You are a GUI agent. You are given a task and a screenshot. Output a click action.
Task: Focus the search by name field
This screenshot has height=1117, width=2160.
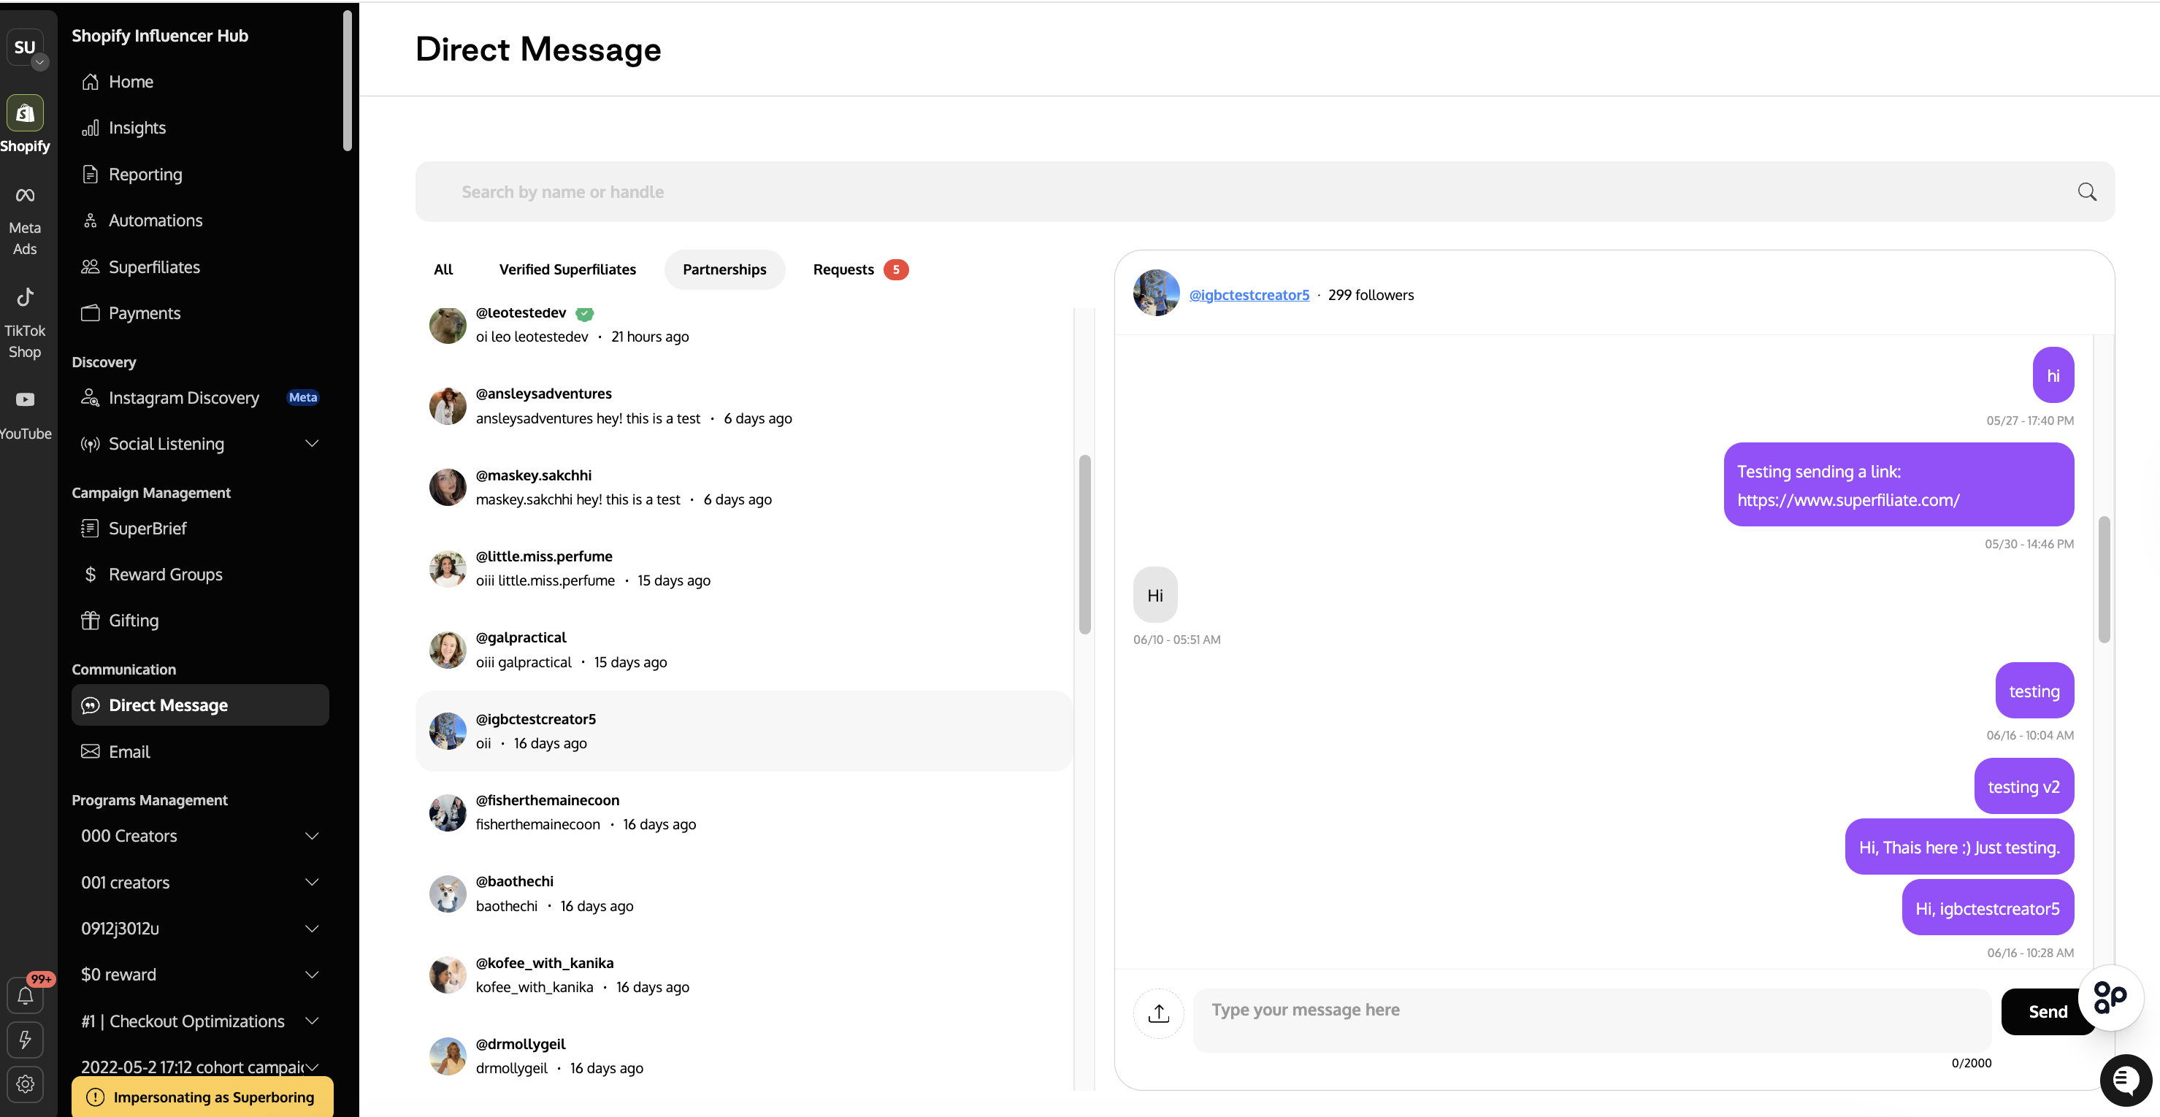tap(1265, 192)
